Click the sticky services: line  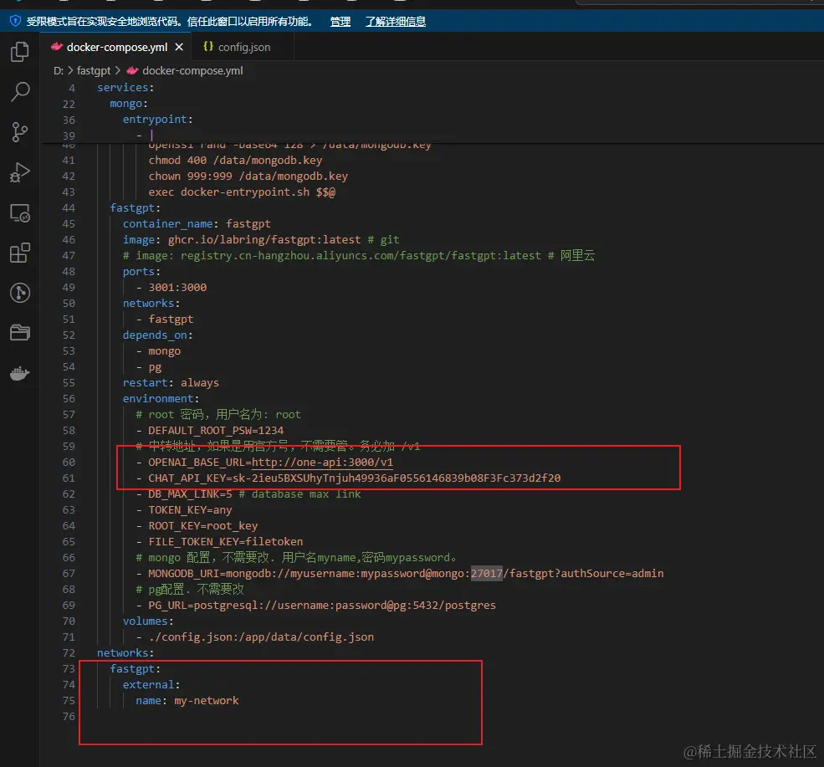125,88
